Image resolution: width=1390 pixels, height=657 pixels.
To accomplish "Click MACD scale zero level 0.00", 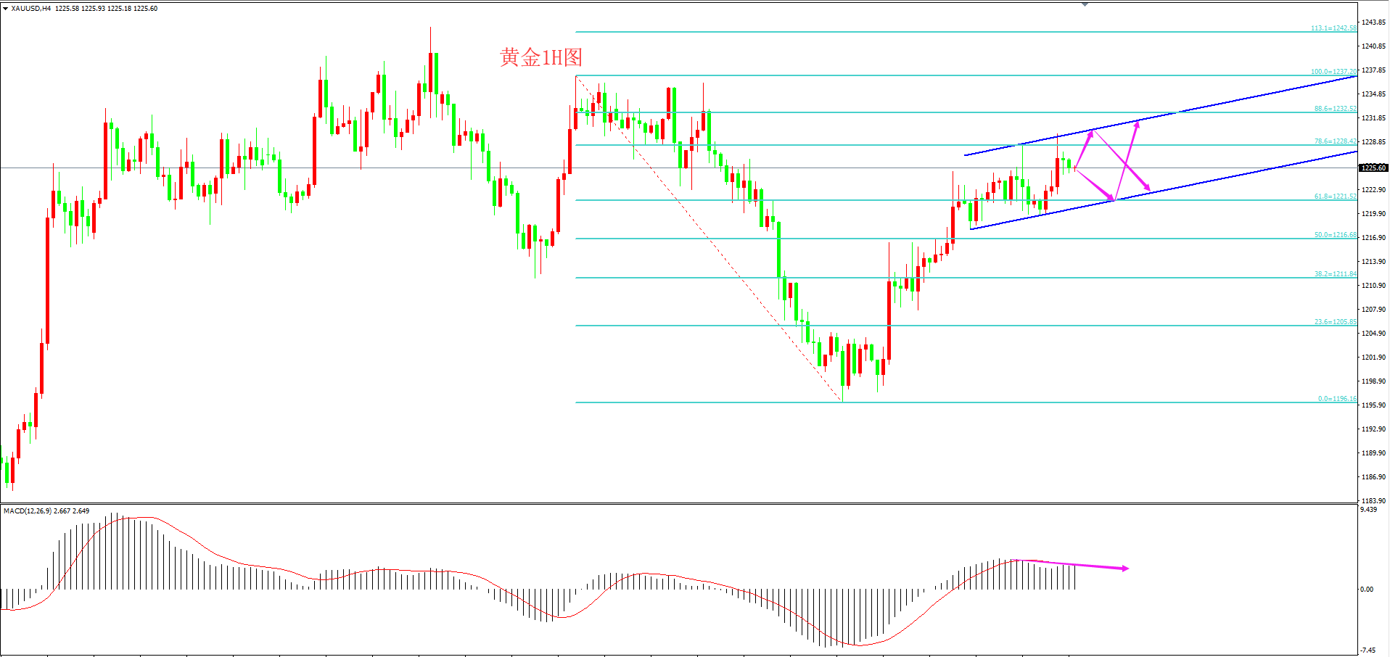I will coord(1367,590).
